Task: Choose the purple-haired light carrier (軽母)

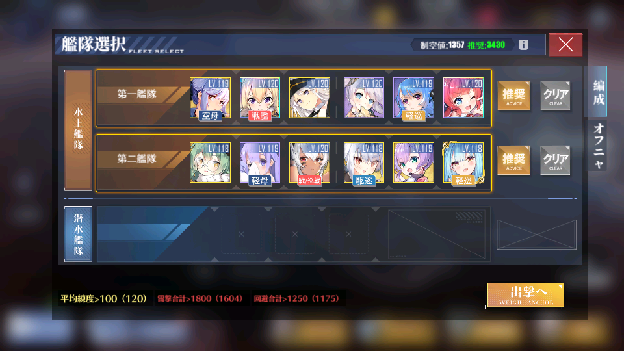Action: coord(260,162)
